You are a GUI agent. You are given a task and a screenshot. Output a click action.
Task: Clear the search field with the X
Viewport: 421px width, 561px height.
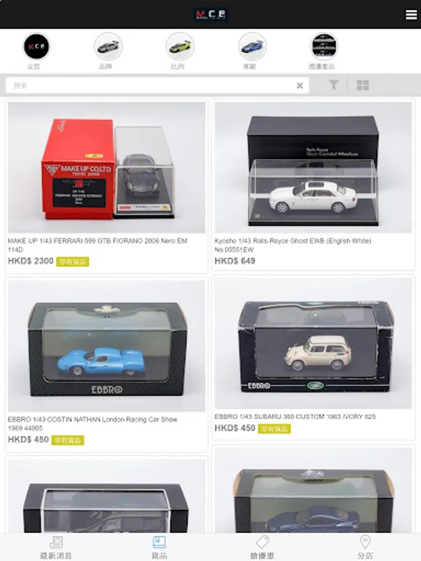point(299,85)
